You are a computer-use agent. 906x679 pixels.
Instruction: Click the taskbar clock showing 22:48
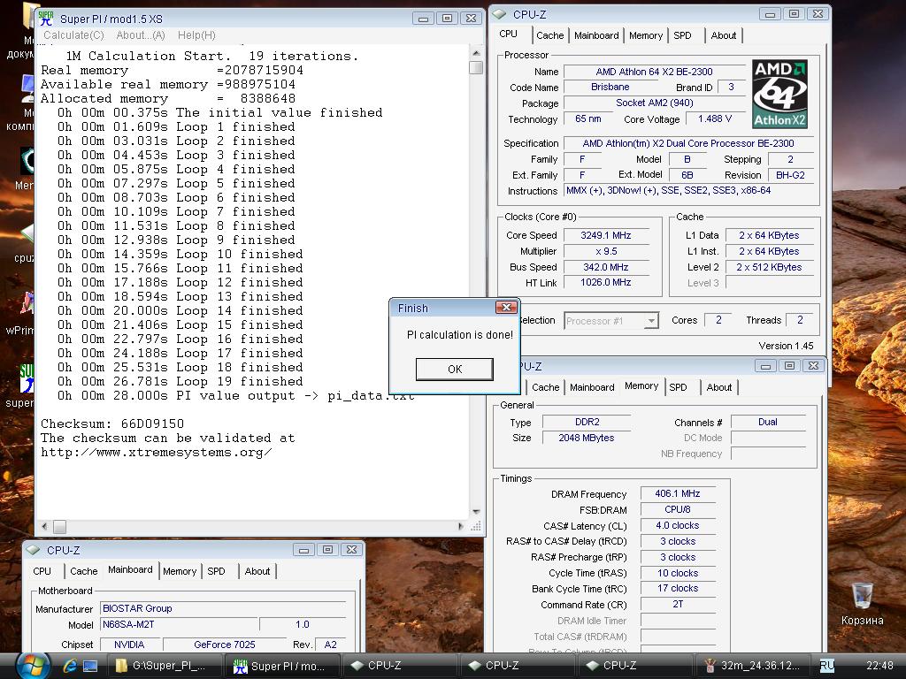(879, 666)
